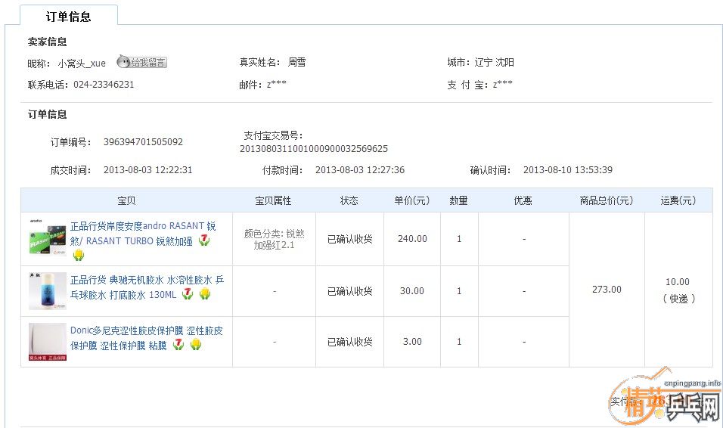Click seller nickname 小窝头_xue
This screenshot has width=723, height=428.
pos(82,64)
